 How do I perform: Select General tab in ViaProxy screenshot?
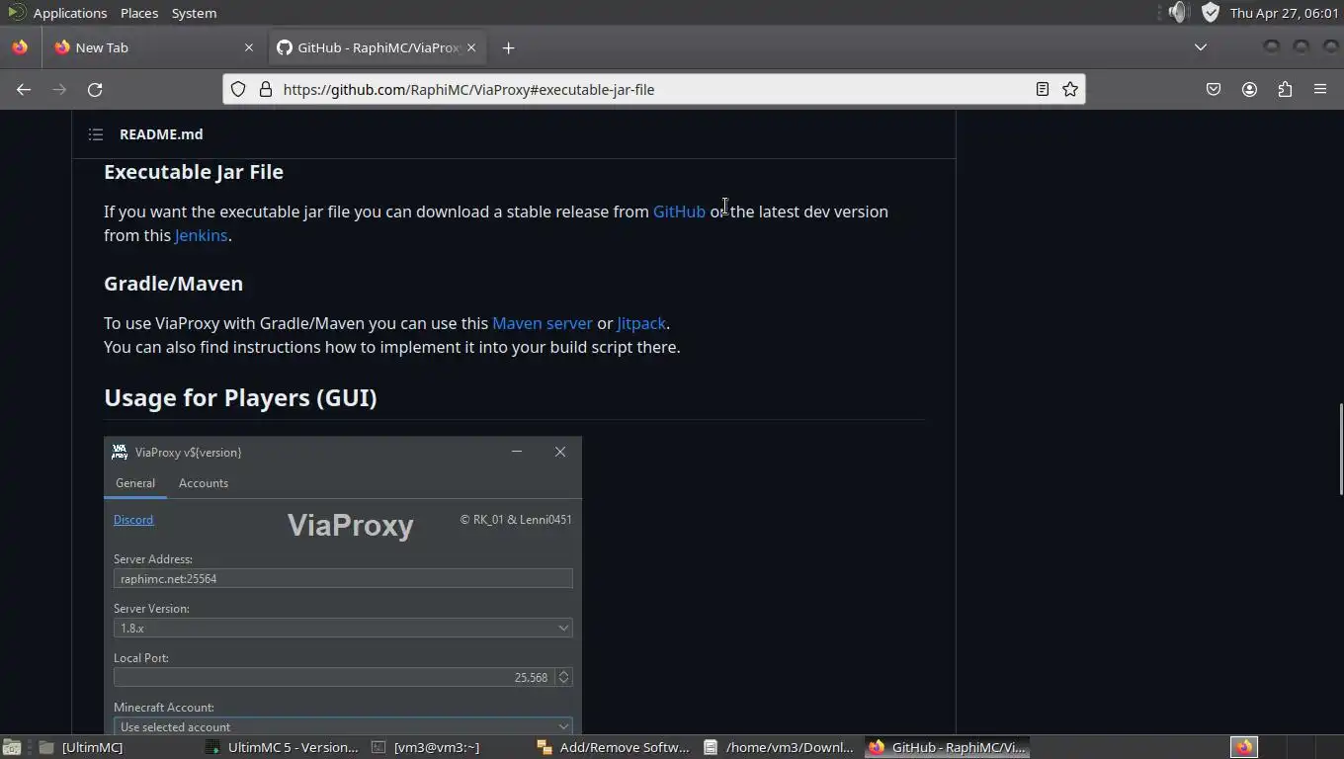pyautogui.click(x=135, y=483)
